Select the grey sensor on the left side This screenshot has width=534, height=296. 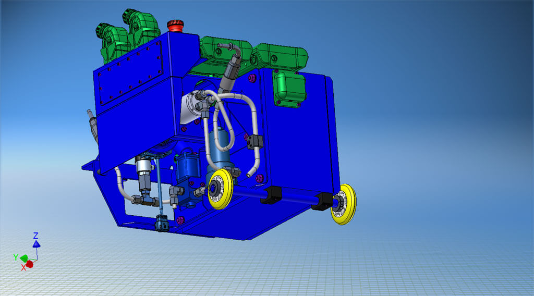coord(92,125)
